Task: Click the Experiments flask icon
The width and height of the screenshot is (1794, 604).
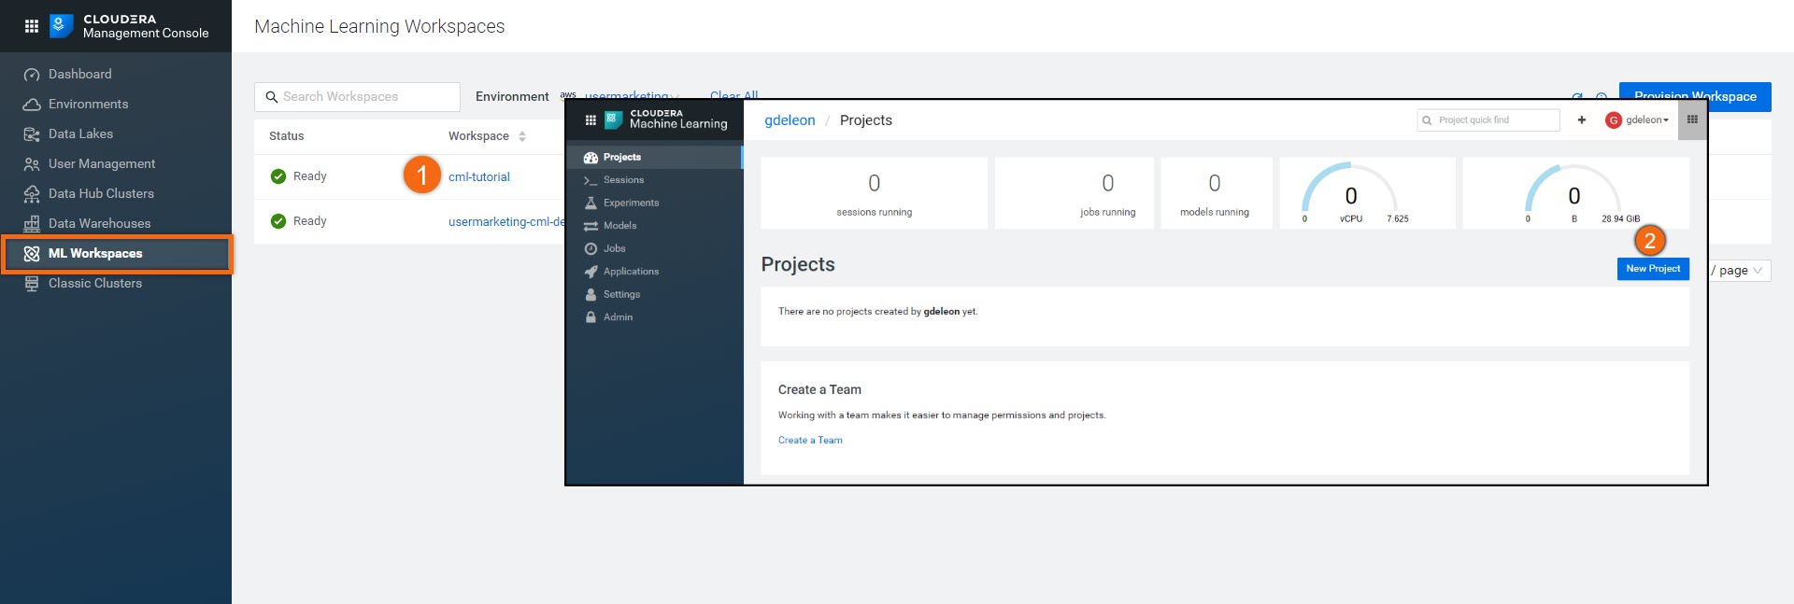Action: pyautogui.click(x=591, y=203)
